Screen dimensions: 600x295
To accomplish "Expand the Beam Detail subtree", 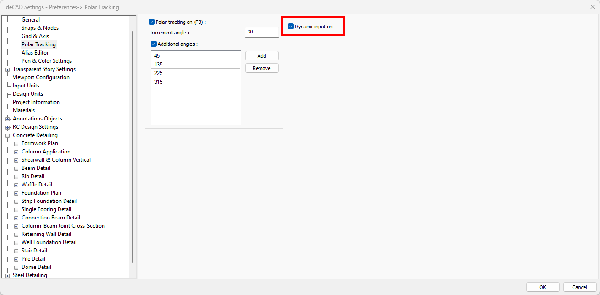I will (16, 169).
